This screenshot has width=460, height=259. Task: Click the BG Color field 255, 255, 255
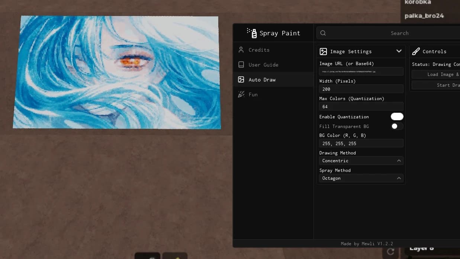(361, 143)
